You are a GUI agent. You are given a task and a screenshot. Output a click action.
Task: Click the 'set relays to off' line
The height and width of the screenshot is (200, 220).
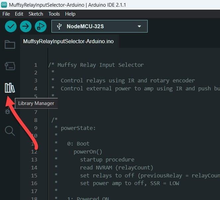(150, 175)
